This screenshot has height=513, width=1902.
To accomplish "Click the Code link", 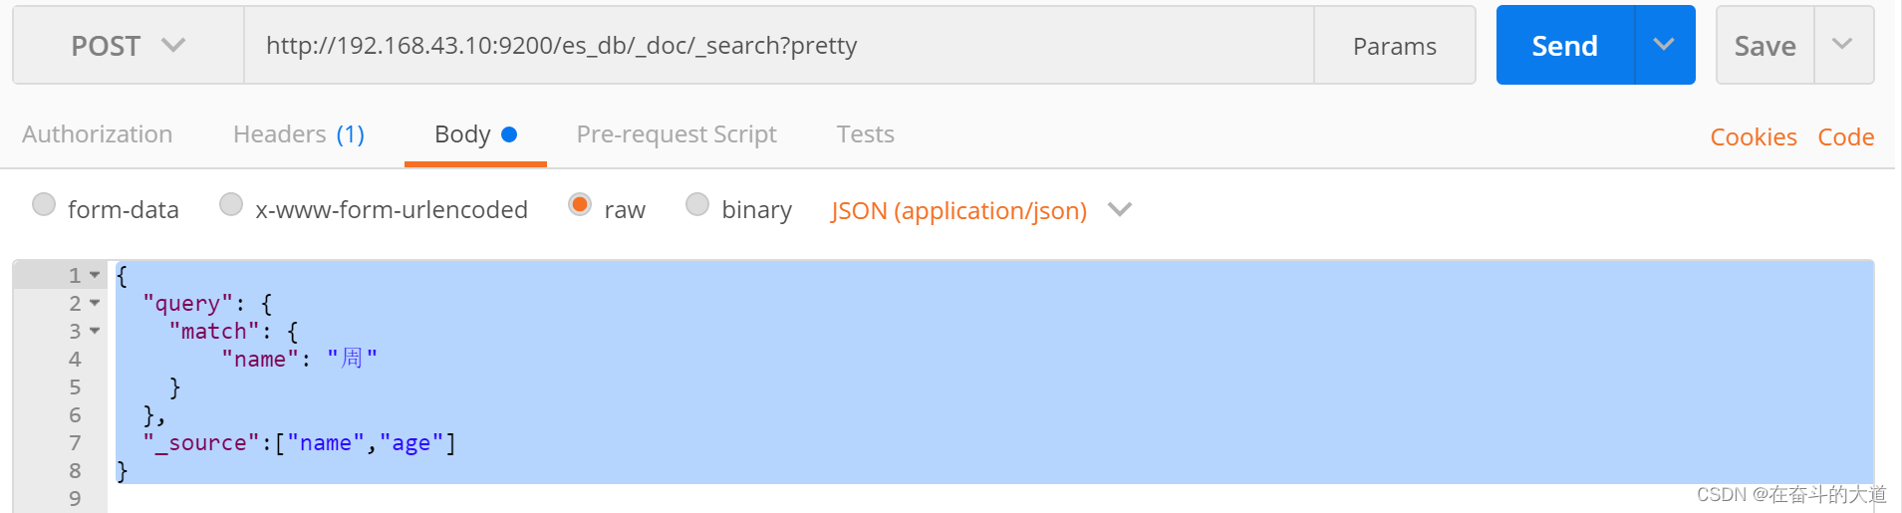I will 1845,137.
